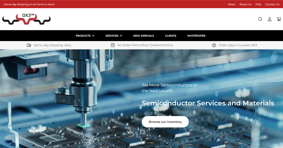Viewport: 283px width, 148px height.
Task: Click the shopping bag order icon
Action: click(113, 45)
